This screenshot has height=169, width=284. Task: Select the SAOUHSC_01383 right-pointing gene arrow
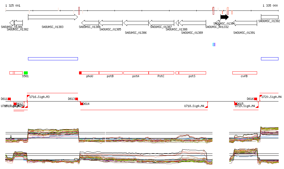click(x=53, y=17)
